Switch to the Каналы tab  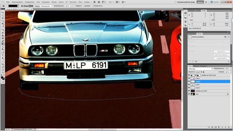point(196,66)
